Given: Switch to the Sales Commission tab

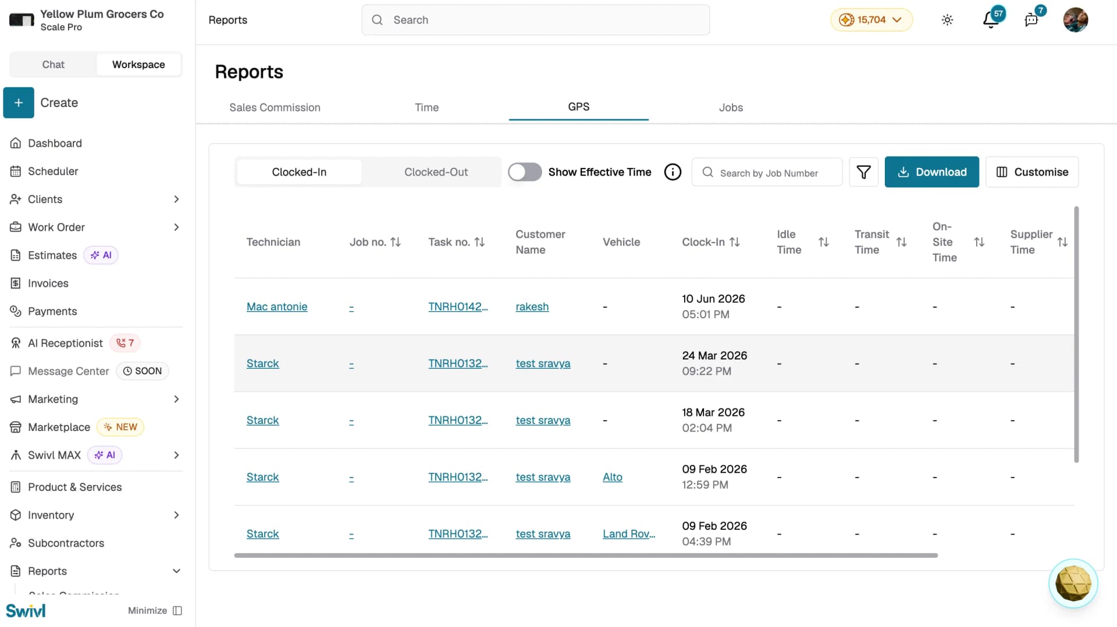Looking at the screenshot, I should click(275, 108).
